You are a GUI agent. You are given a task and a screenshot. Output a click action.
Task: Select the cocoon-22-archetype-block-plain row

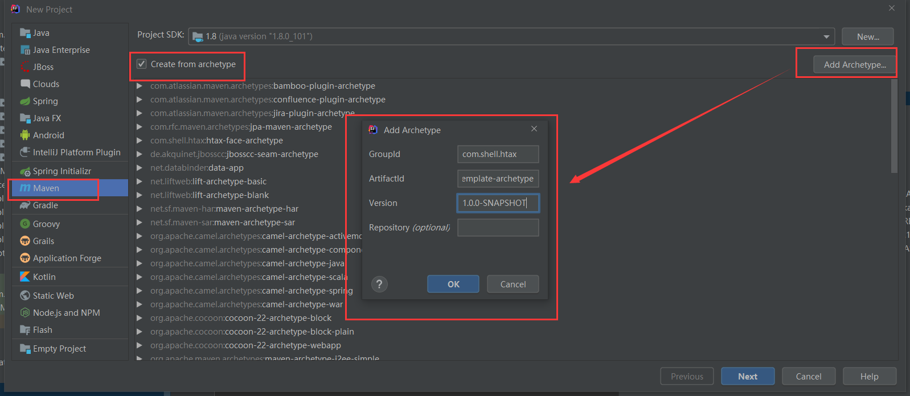[513, 332]
